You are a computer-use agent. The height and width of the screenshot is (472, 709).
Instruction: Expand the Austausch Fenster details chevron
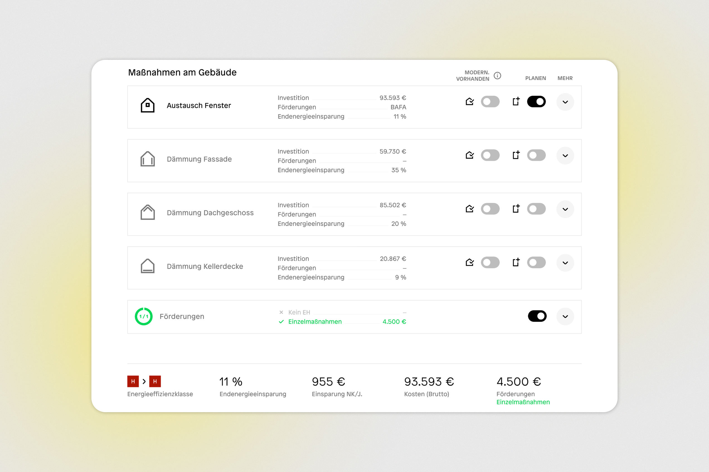(565, 102)
